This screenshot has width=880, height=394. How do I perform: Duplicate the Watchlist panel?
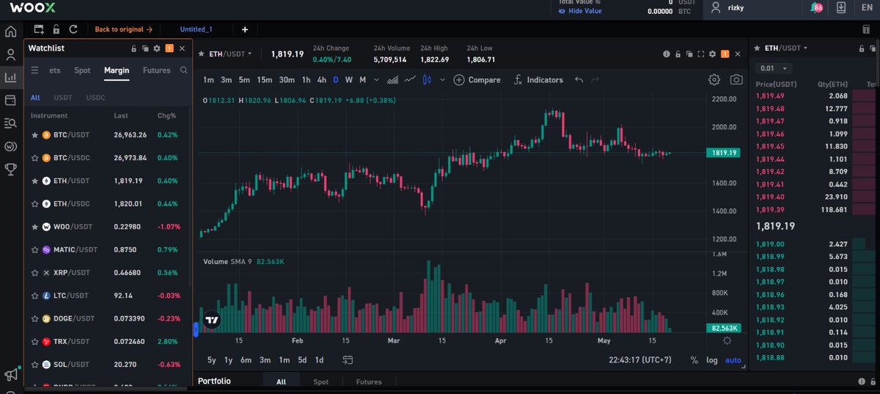[x=145, y=48]
